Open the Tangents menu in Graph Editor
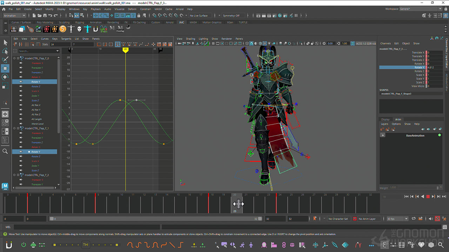The width and height of the screenshot is (449, 252). click(66, 39)
